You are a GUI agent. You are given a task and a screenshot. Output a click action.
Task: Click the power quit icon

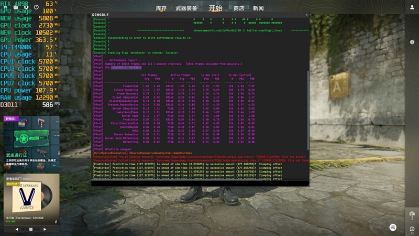[x=36, y=7]
